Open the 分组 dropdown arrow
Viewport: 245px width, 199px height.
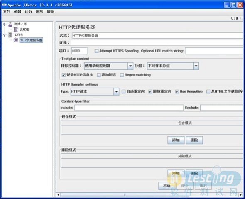196,66
